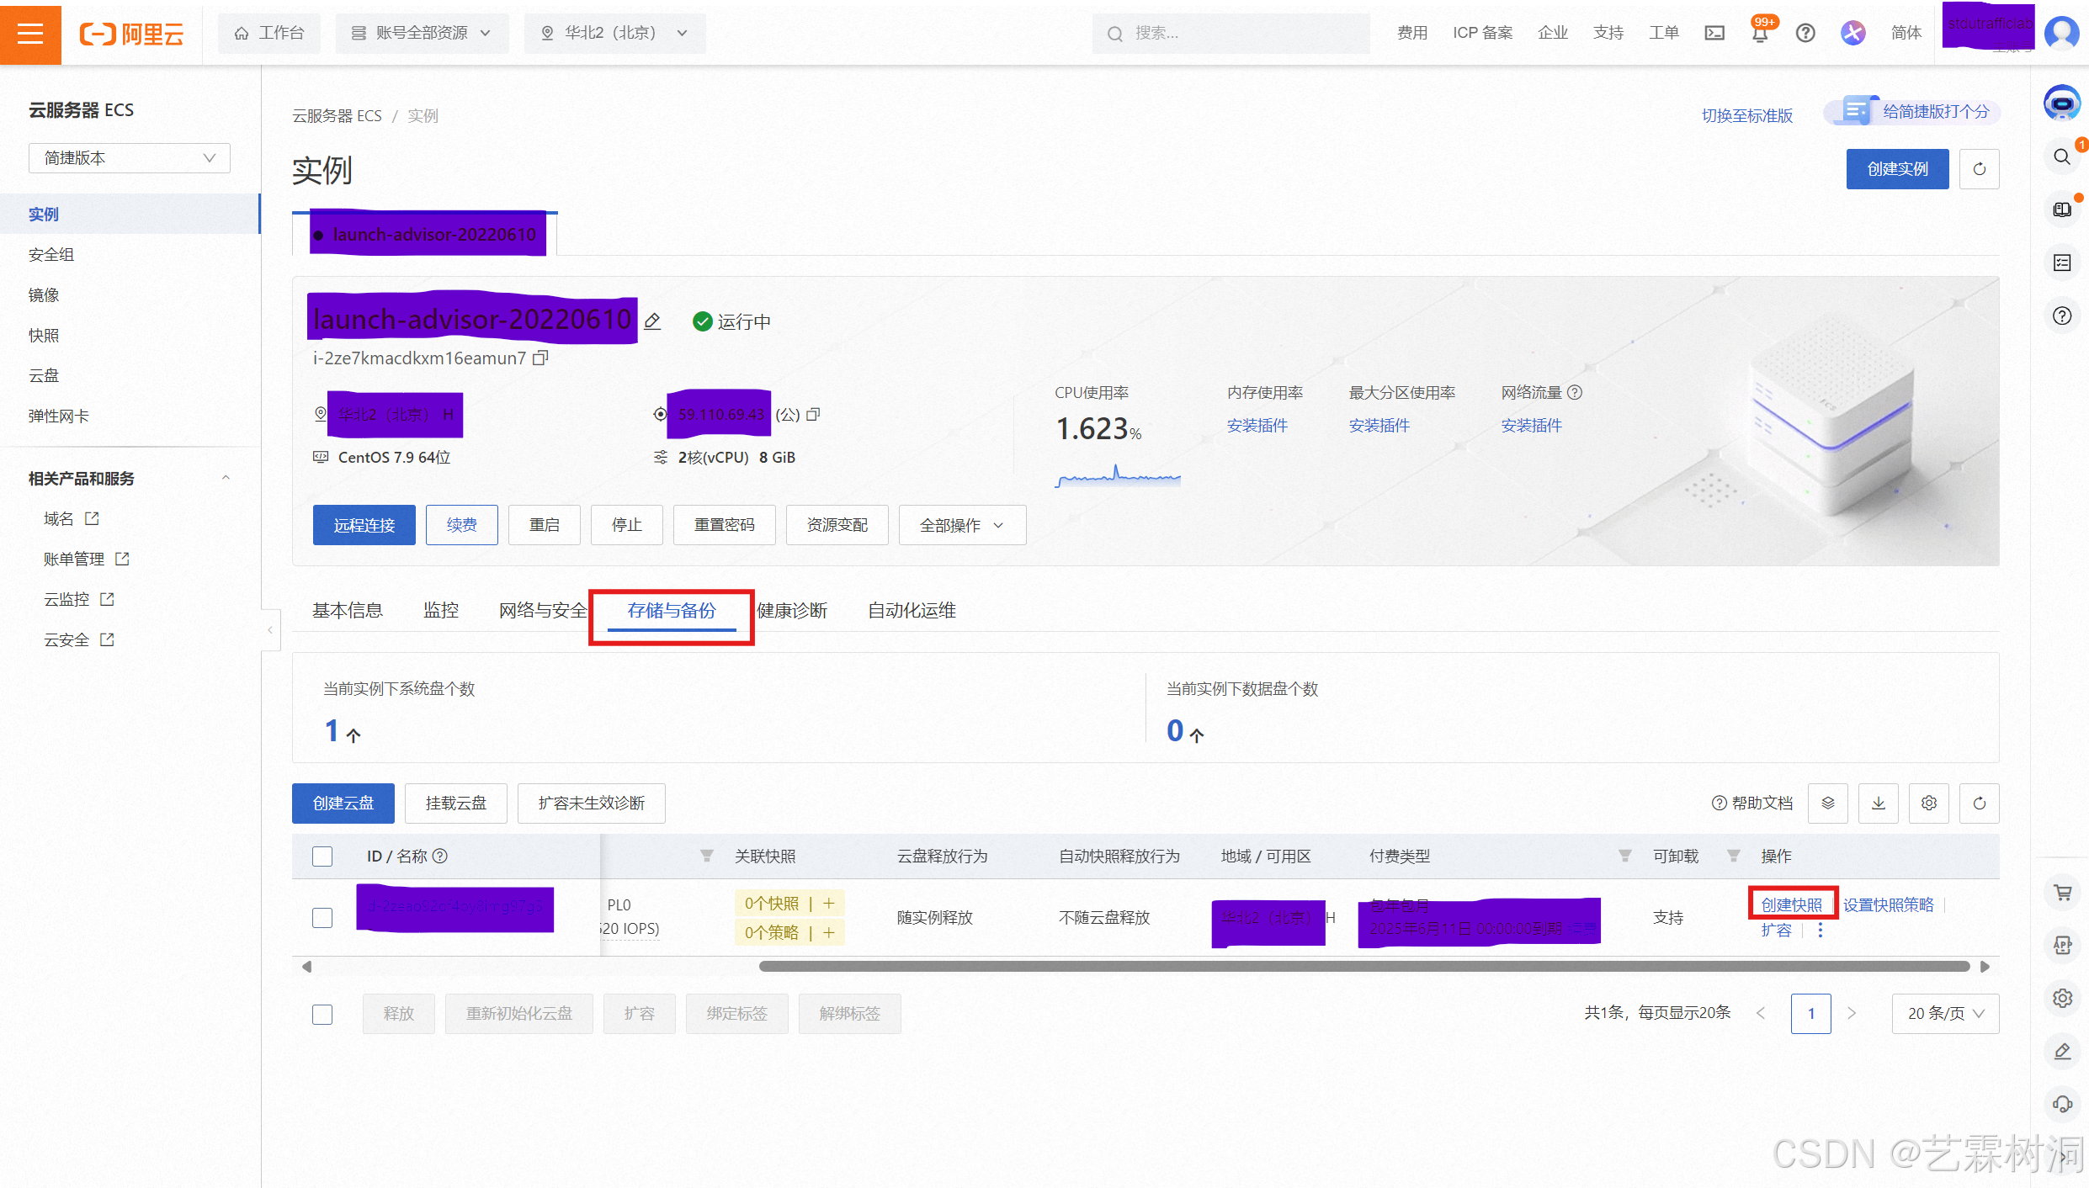Open the hamburger main menu
The height and width of the screenshot is (1188, 2089).
tap(30, 33)
